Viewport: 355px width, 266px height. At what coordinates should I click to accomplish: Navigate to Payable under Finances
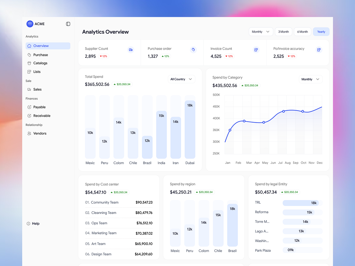38,107
